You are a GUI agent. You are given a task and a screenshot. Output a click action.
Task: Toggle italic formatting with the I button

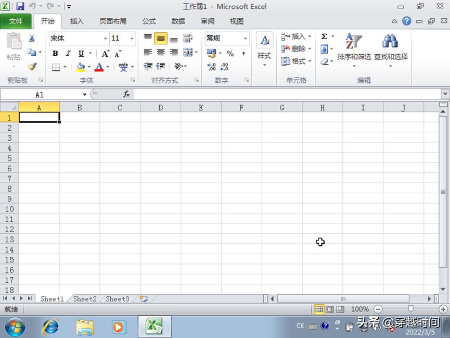[68, 53]
